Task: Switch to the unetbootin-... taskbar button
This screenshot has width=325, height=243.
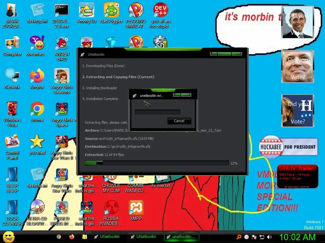Action: coord(182,237)
